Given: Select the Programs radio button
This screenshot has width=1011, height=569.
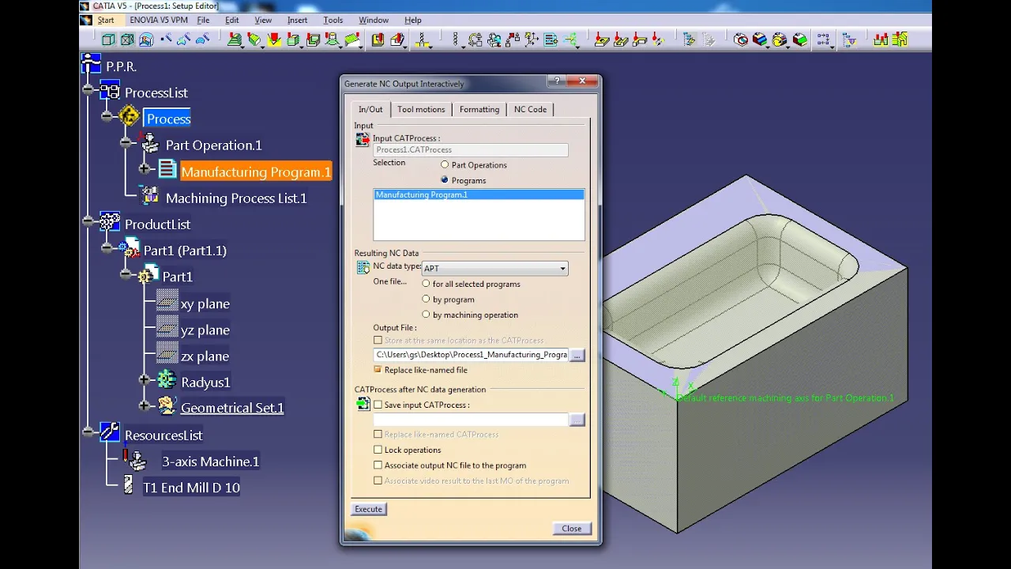Looking at the screenshot, I should [x=445, y=180].
